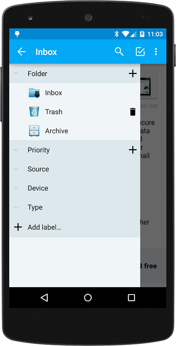
Task: Tap the Folder section header text
Action: [38, 74]
